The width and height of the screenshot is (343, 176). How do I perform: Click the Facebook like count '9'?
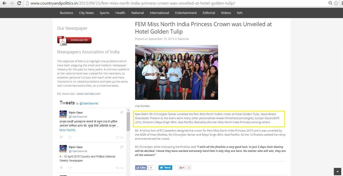[x=151, y=168]
